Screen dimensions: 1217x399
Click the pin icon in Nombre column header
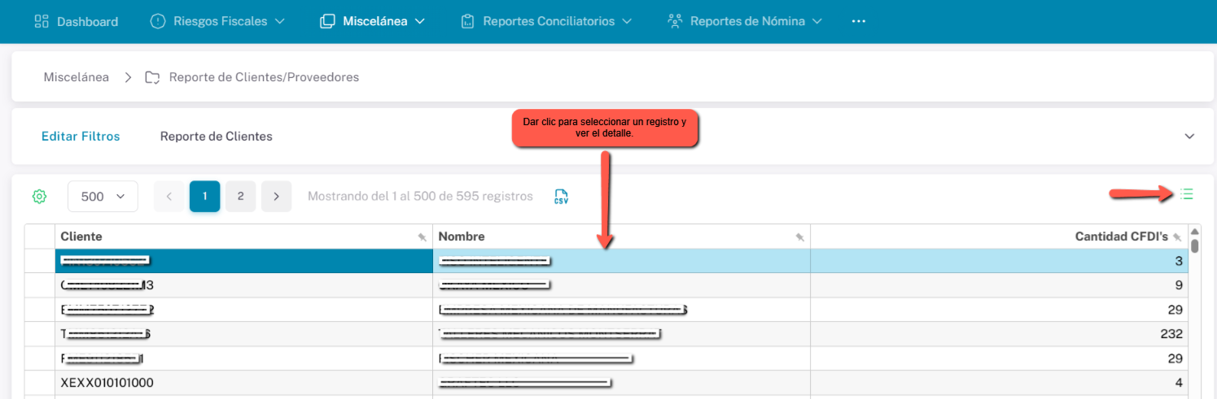(x=799, y=237)
